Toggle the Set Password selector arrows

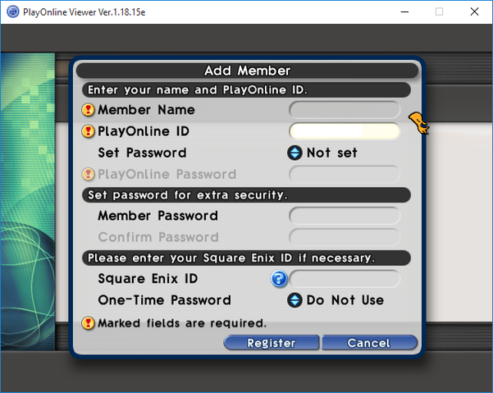tap(294, 153)
